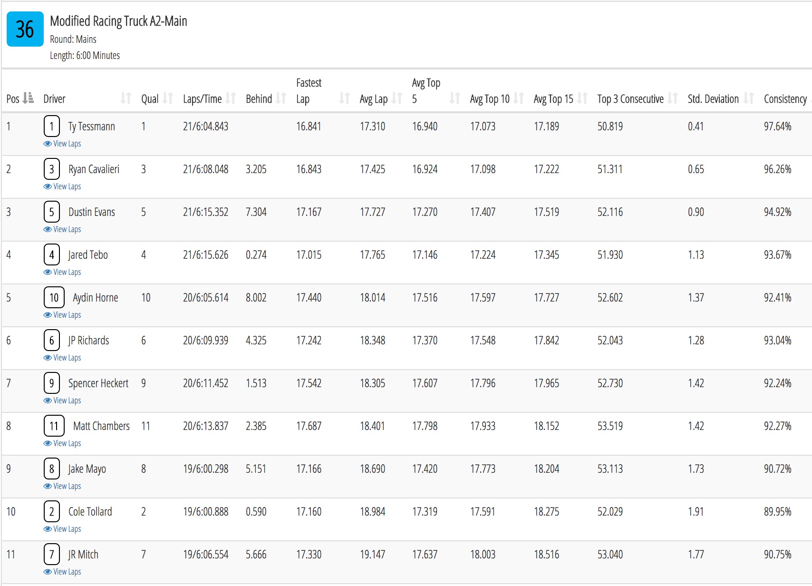Open View Laps for JP Richards
This screenshot has height=586, width=812.
point(62,358)
